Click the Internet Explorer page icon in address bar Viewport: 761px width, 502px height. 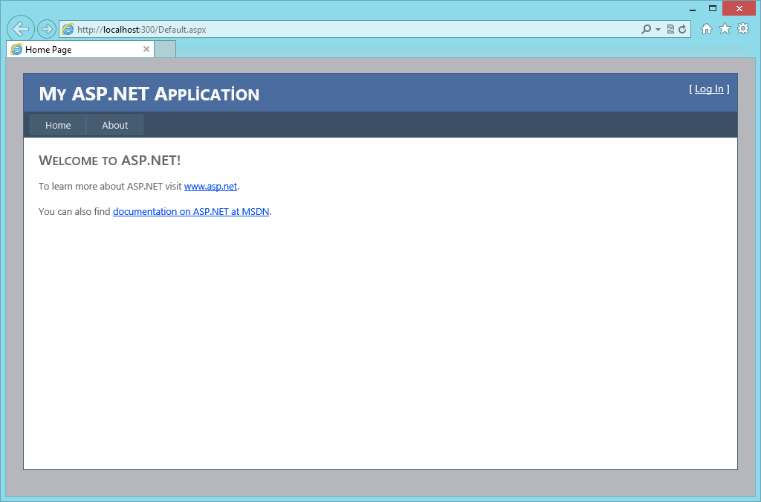68,29
